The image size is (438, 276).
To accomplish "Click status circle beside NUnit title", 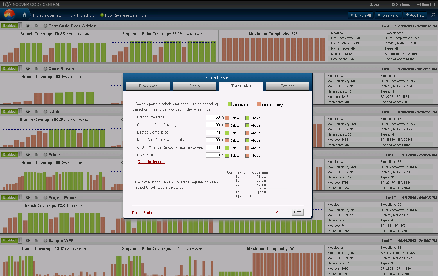I will [x=45, y=112].
